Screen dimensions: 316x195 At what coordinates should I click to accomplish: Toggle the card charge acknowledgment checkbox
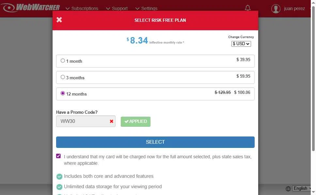58,156
